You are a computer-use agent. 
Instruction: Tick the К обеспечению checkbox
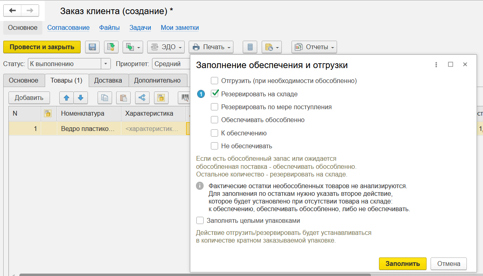(214, 133)
